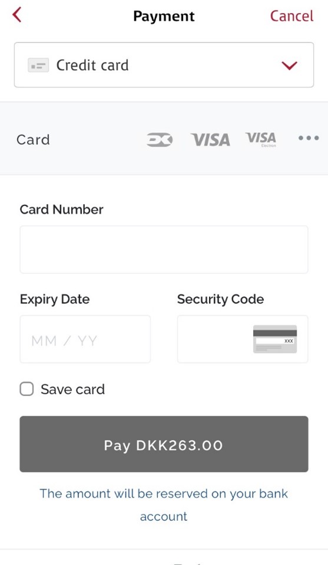Tick the Save card checkbox

pos(26,389)
